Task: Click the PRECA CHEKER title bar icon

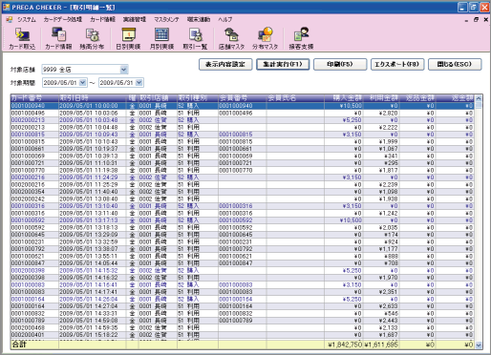Action: tap(7, 7)
